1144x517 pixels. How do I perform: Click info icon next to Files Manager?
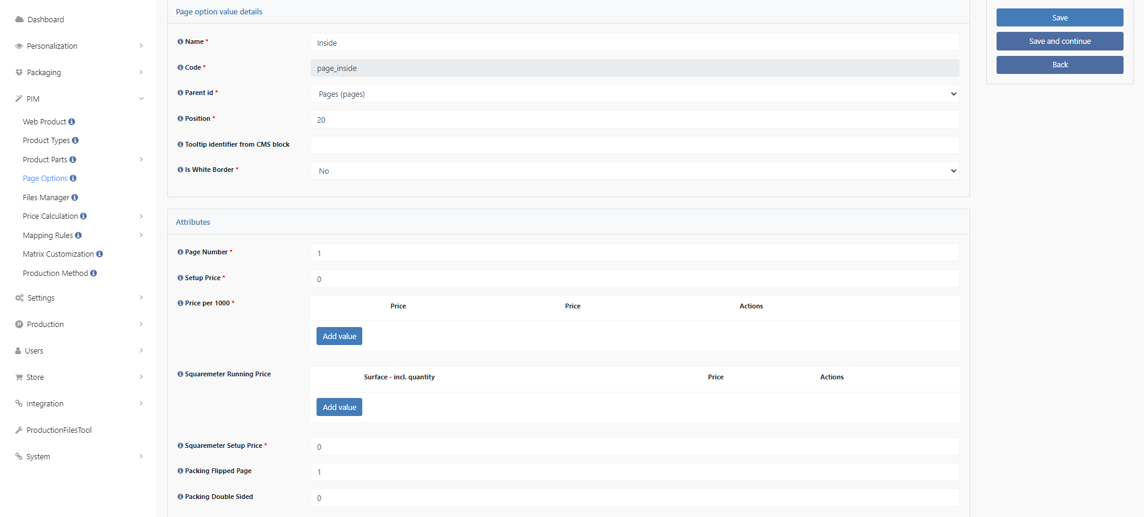[75, 197]
